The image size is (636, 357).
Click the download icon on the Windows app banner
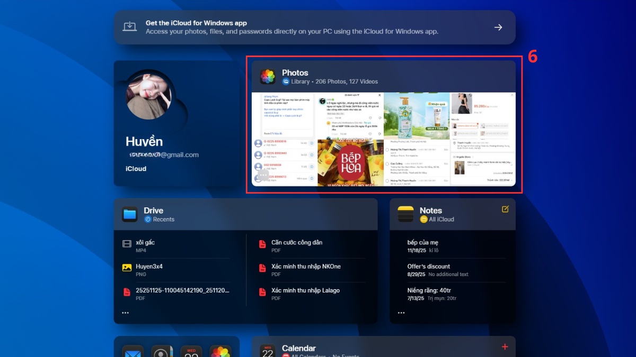tap(130, 27)
